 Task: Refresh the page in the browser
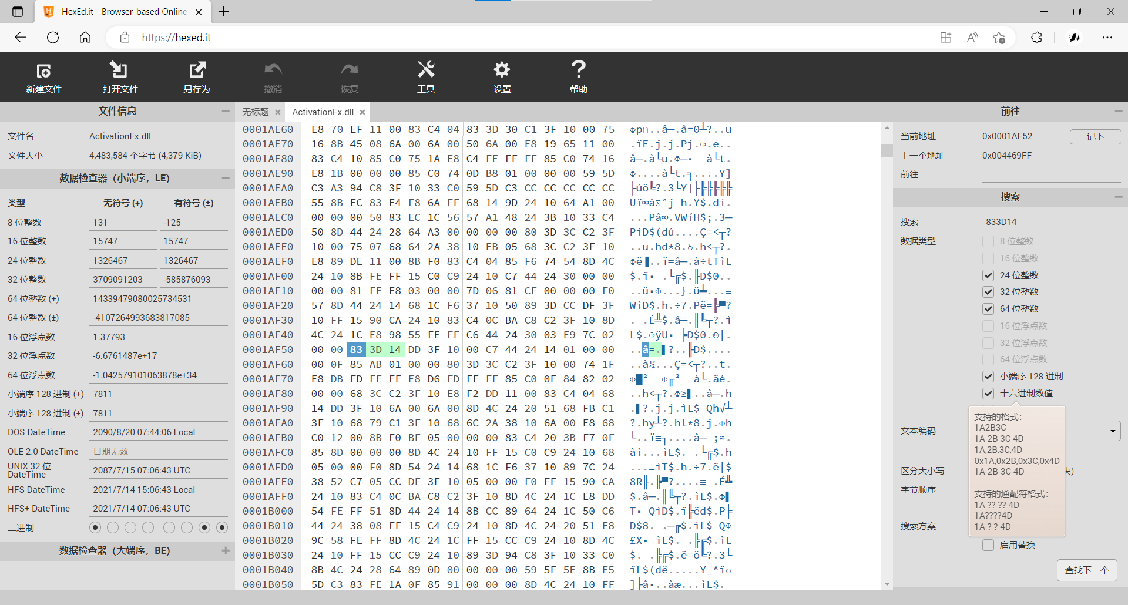pos(53,38)
